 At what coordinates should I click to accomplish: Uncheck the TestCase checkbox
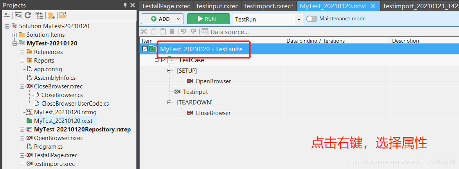tap(164, 60)
